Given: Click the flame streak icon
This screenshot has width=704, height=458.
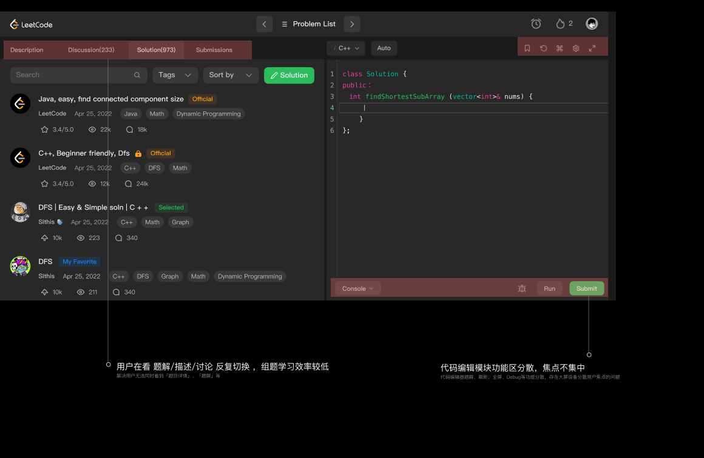Looking at the screenshot, I should [x=560, y=24].
